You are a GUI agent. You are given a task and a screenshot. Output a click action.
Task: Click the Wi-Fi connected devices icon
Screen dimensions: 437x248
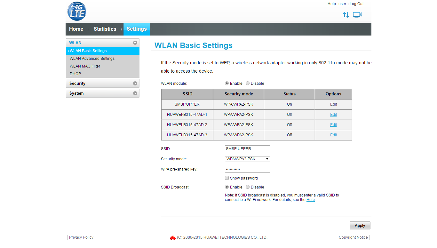coord(357,14)
